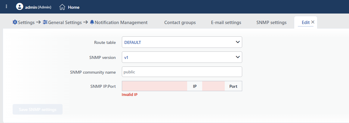Click the Home house icon
The image size is (349, 123).
point(62,7)
